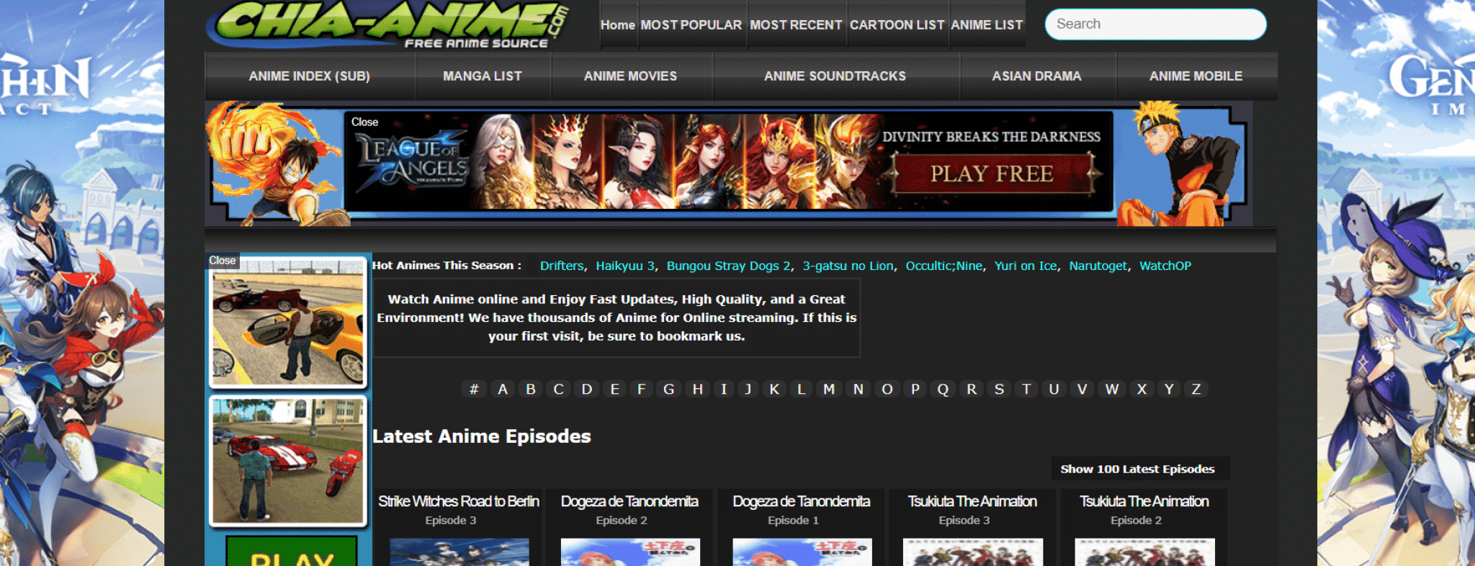Open Dogeza de Tanondemita Episode 2
This screenshot has width=1475, height=566.
pos(629,501)
